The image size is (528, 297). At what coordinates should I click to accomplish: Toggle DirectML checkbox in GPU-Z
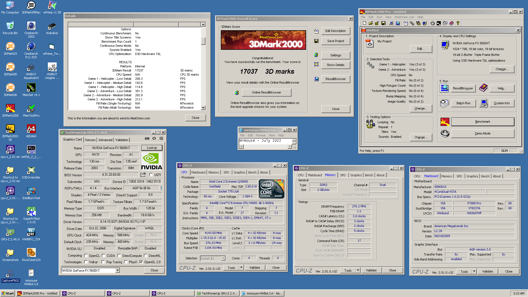(145, 255)
